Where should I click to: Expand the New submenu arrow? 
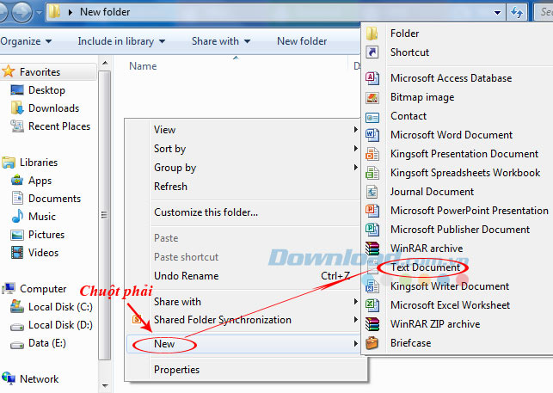355,344
